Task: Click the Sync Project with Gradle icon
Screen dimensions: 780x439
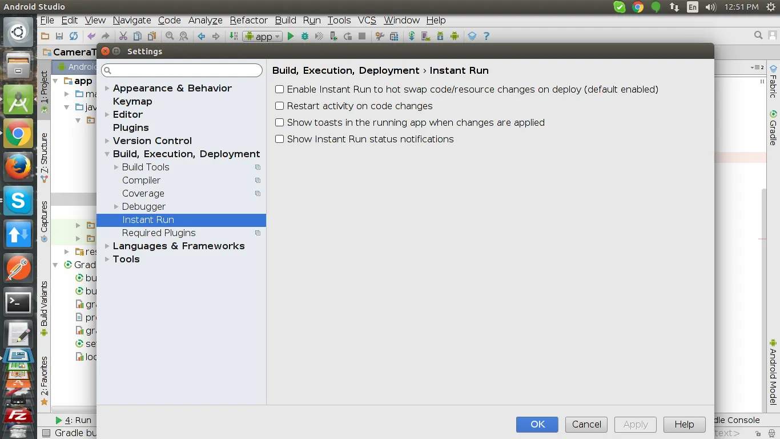Action: pos(412,36)
